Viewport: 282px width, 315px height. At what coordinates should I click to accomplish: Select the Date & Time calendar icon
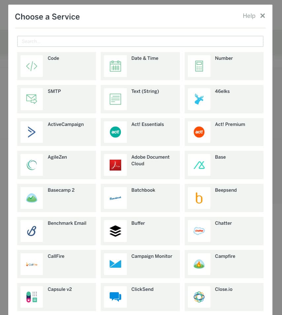pos(116,66)
